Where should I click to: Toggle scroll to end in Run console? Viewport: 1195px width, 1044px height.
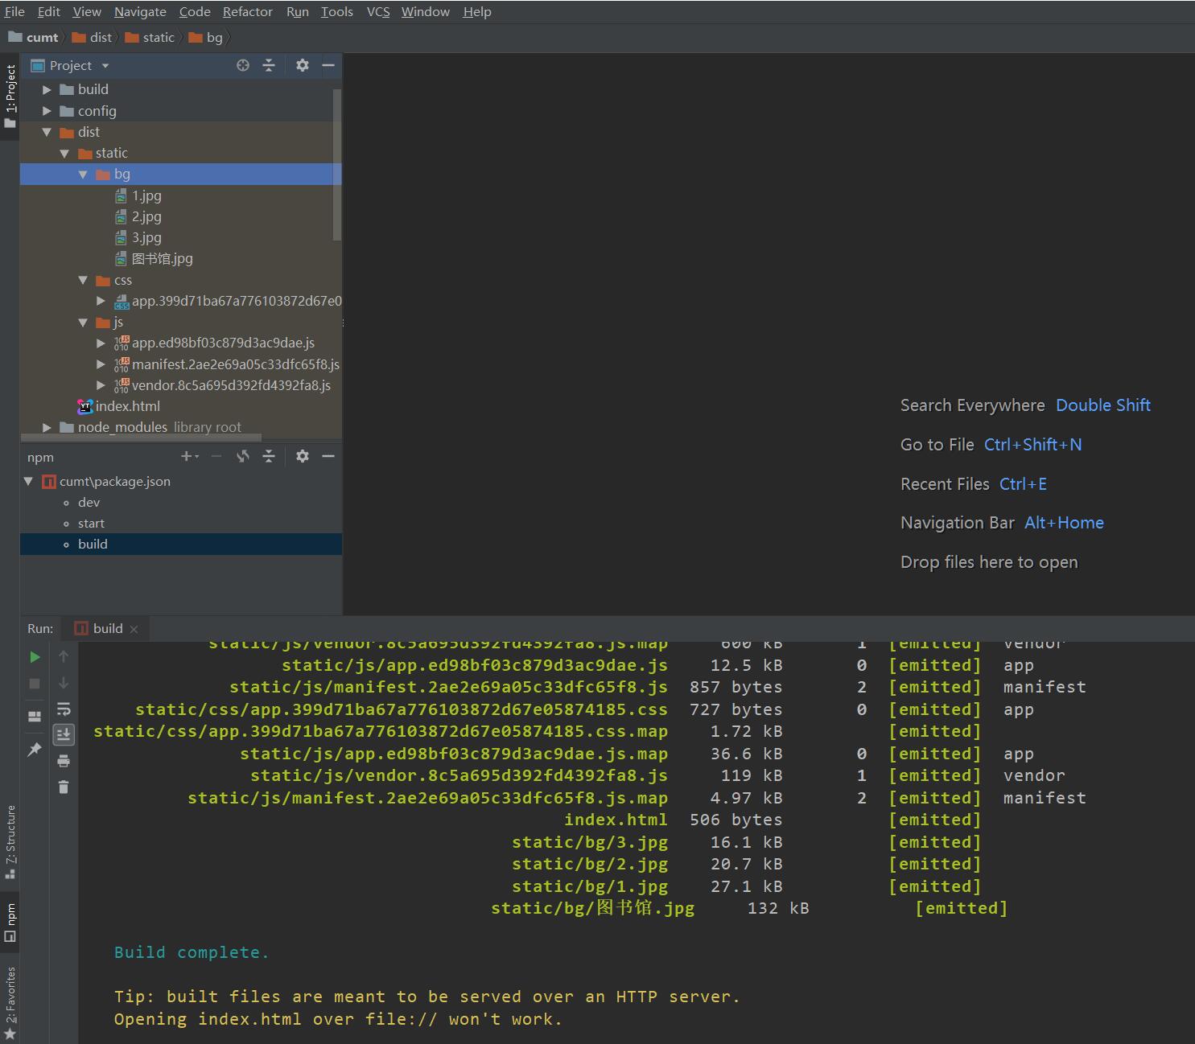pos(64,734)
